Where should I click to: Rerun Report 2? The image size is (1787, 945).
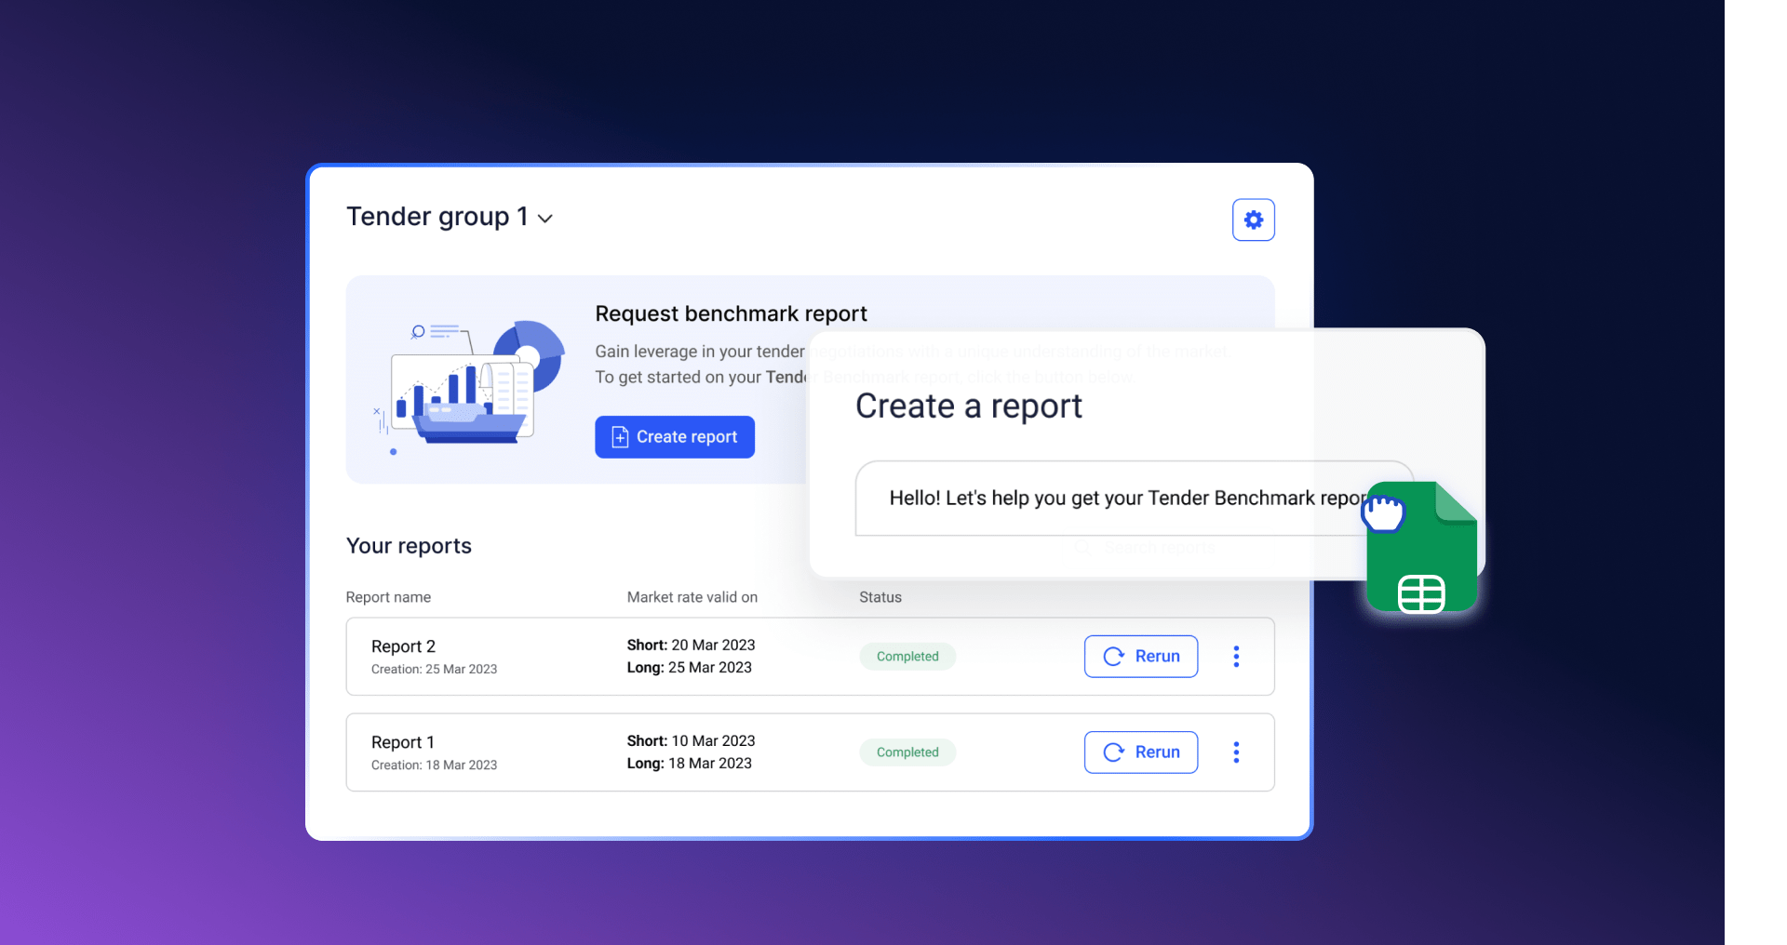click(x=1140, y=657)
